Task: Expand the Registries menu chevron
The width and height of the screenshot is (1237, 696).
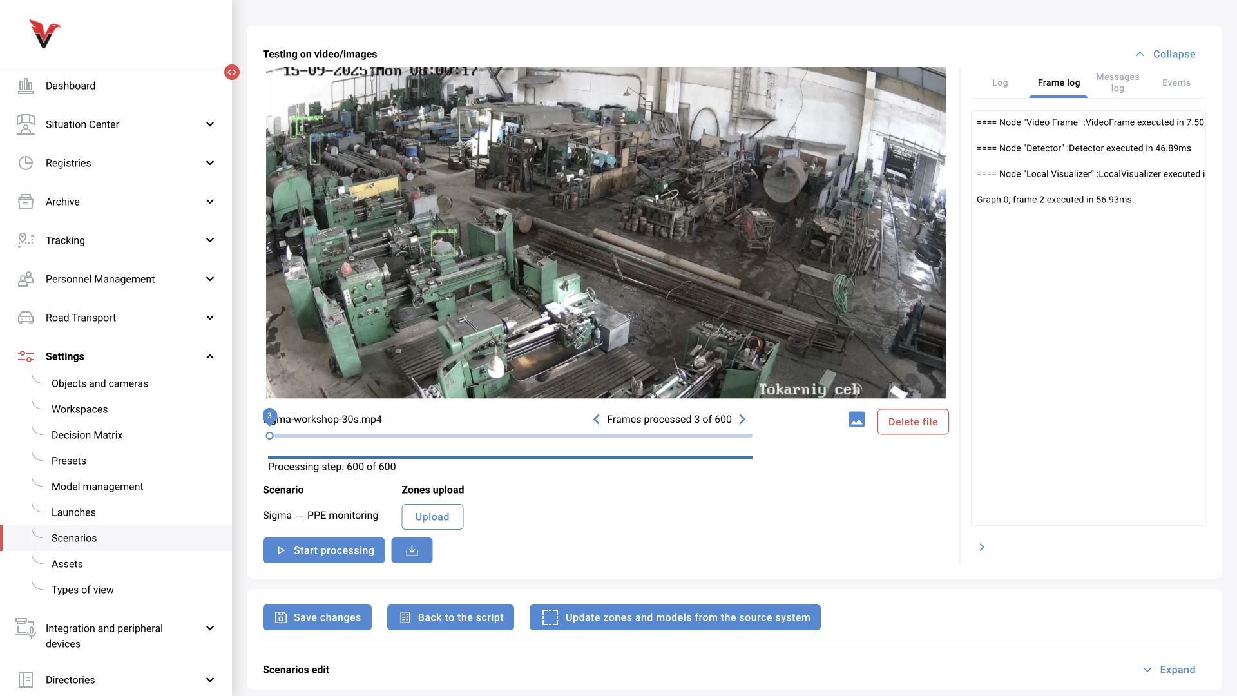Action: 210,163
